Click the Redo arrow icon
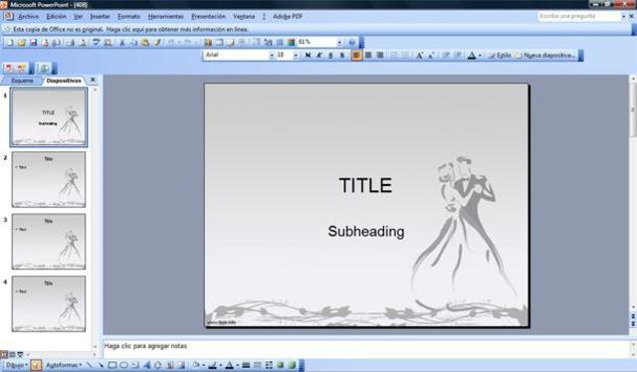Screen dimensions: 637x372 187,42
